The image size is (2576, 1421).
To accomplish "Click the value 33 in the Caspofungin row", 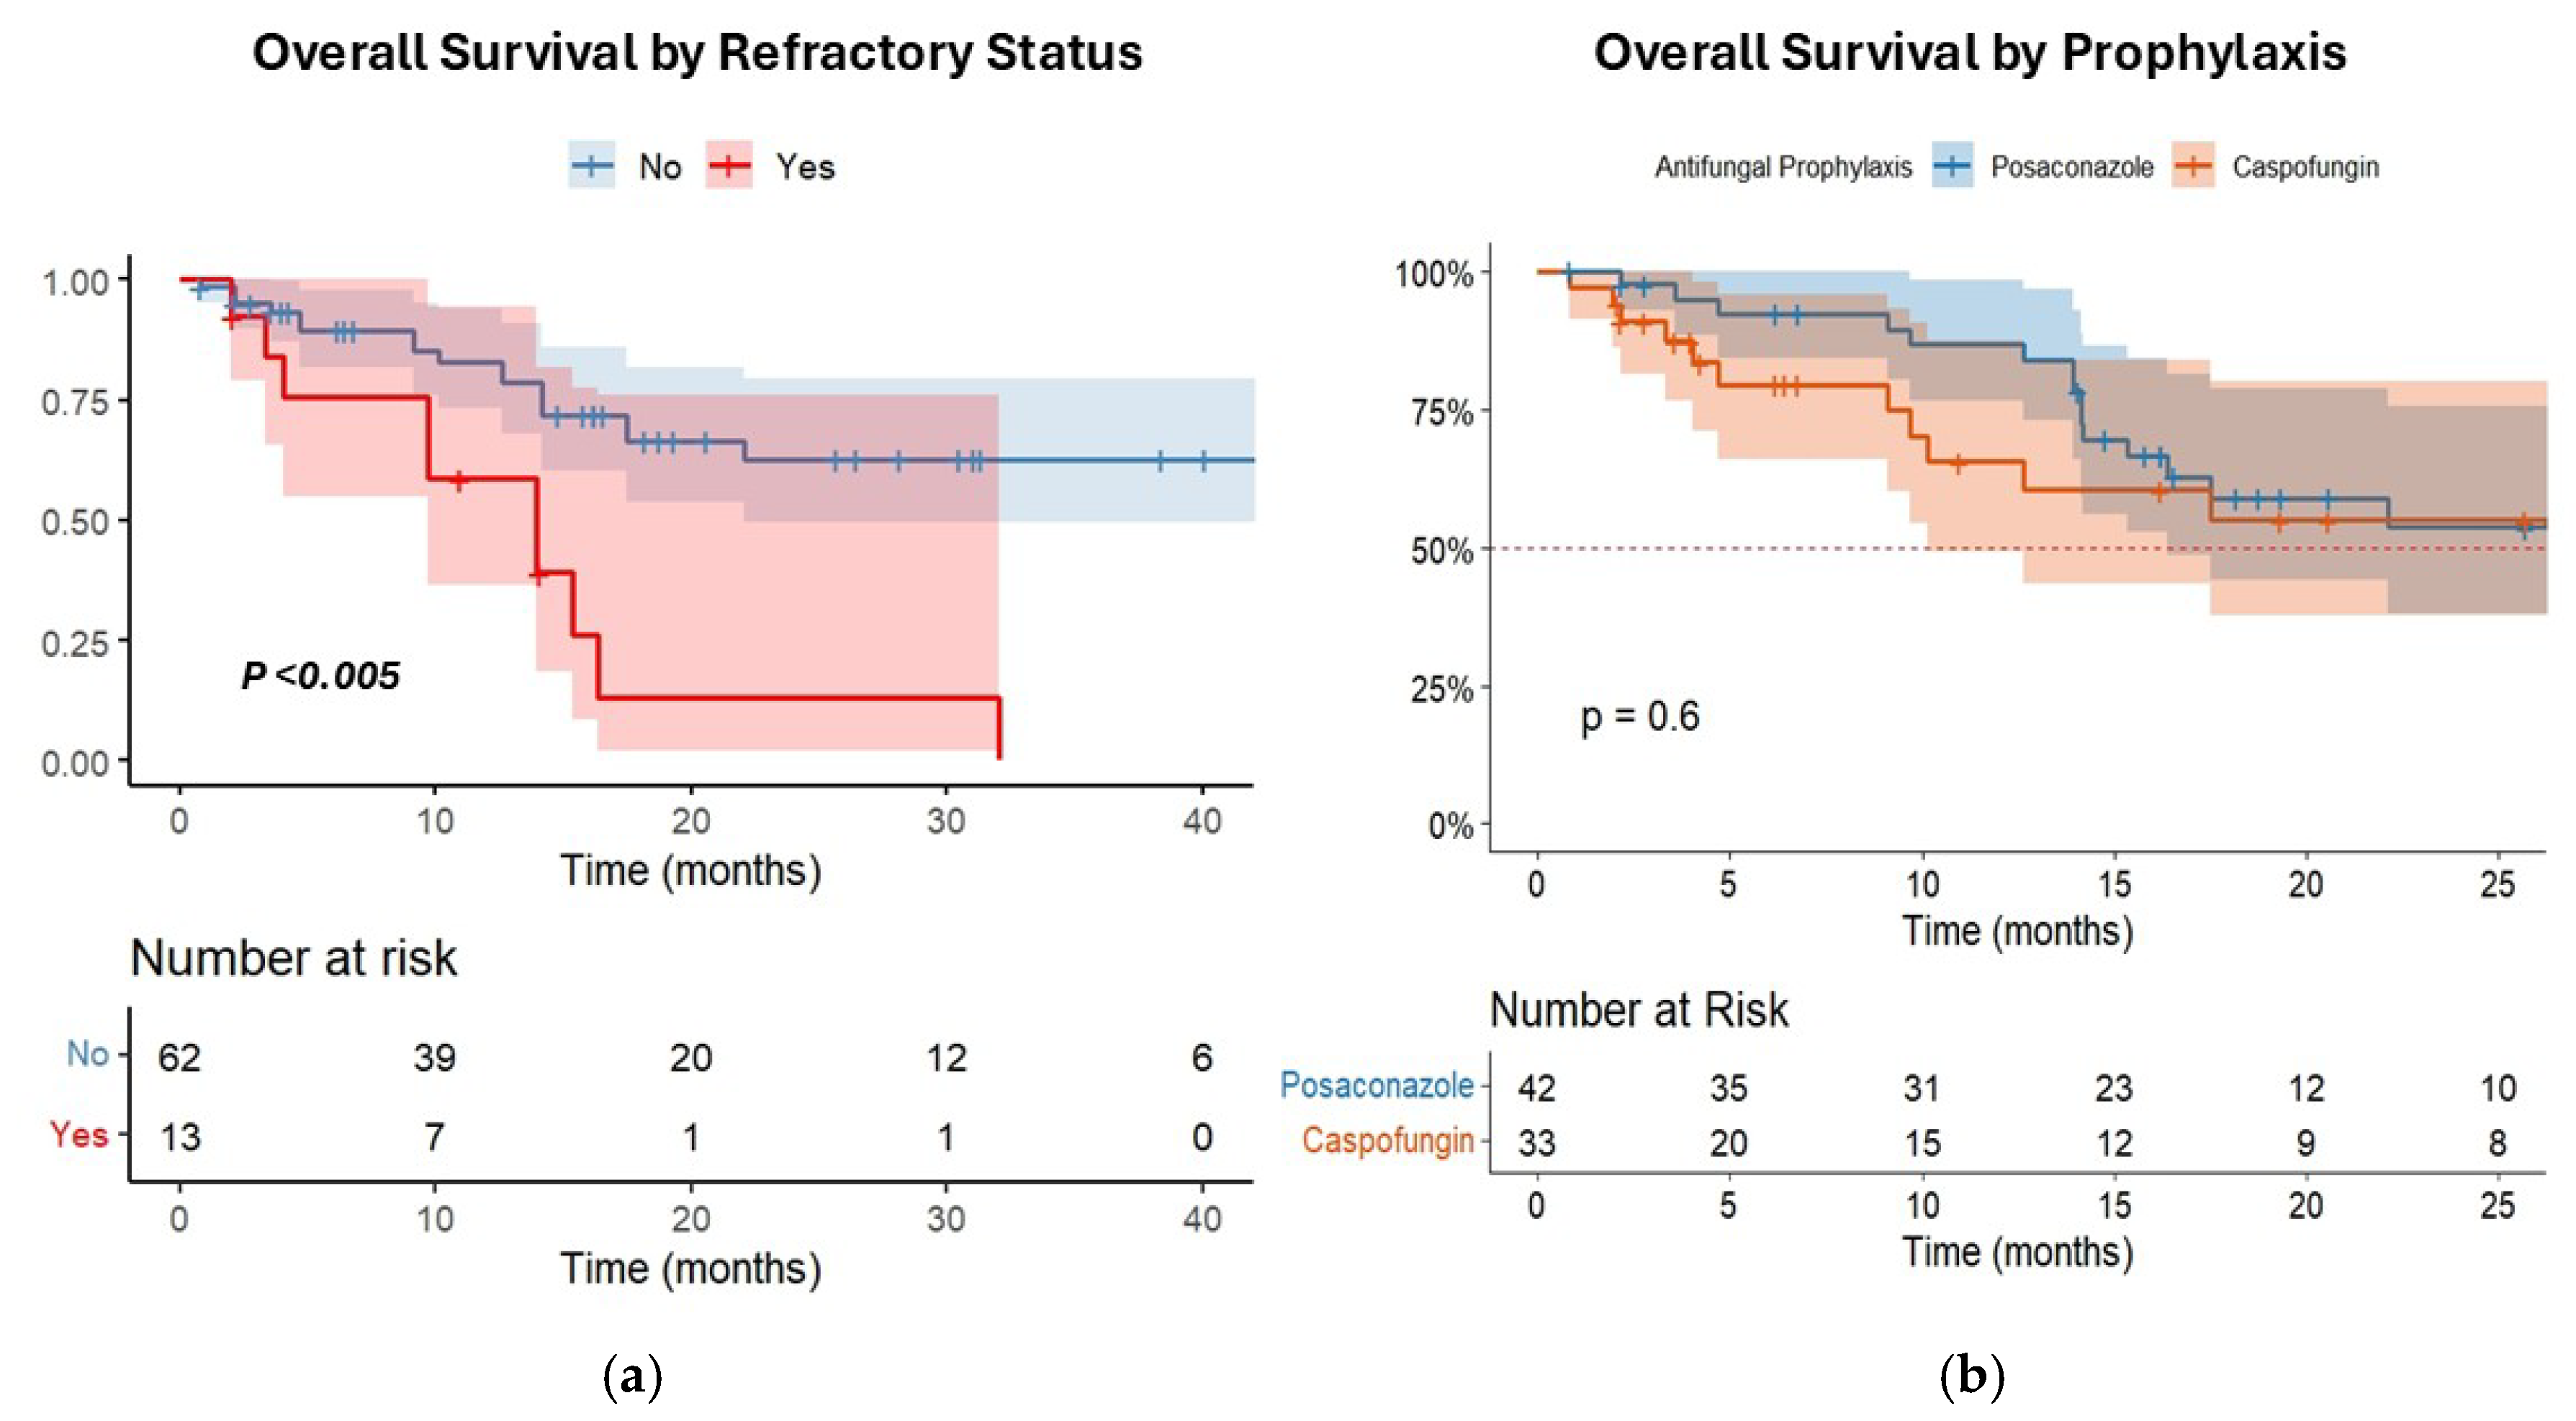I will click(x=1537, y=1143).
